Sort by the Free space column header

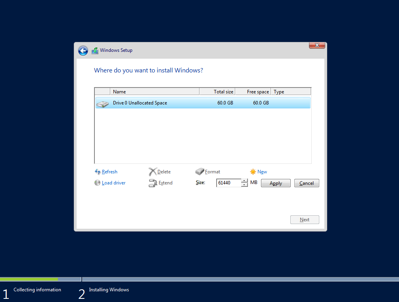tap(253, 92)
